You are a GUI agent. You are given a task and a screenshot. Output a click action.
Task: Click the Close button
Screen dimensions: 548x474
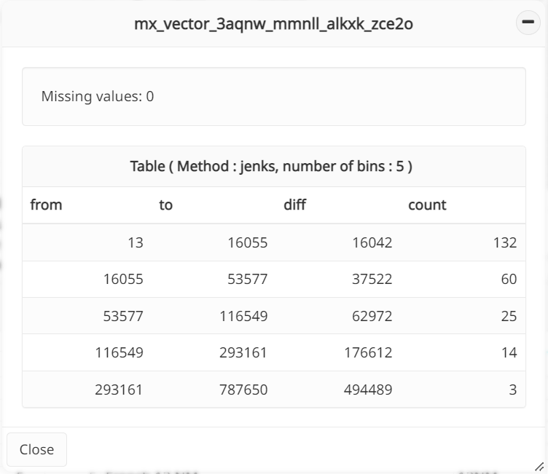(x=36, y=449)
